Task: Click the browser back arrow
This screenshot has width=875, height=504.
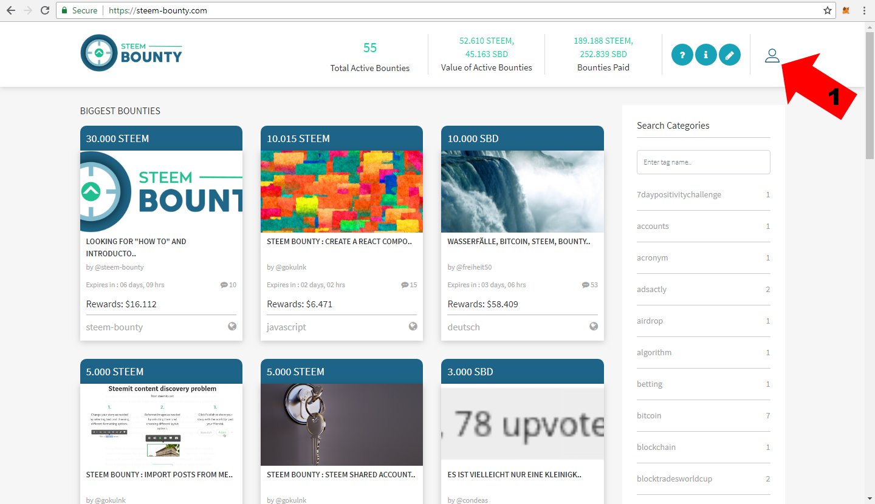Action: point(11,10)
